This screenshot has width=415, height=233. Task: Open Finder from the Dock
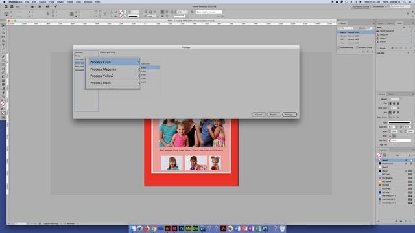[x=132, y=228]
